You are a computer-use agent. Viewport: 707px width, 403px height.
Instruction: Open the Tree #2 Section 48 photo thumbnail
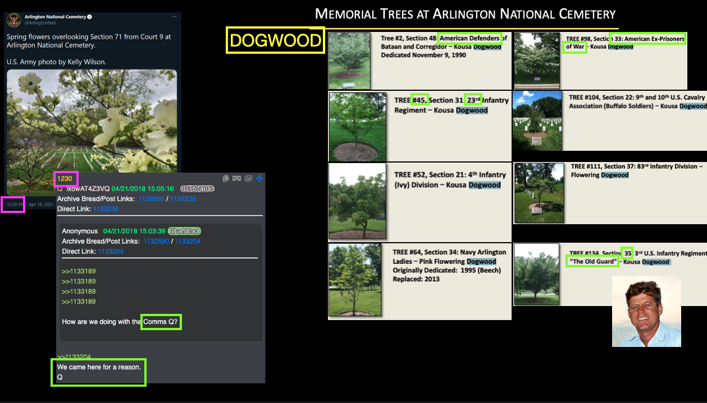(x=349, y=61)
